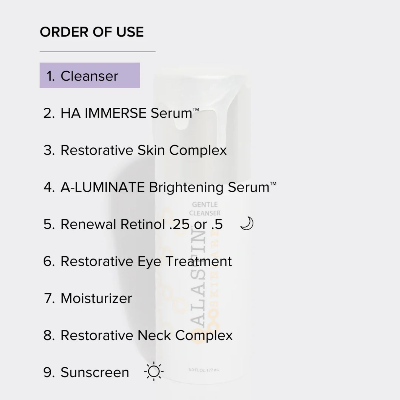Click the GENTLE CLEANSER label on the bottle
Screen dimensions: 400x400
point(205,209)
